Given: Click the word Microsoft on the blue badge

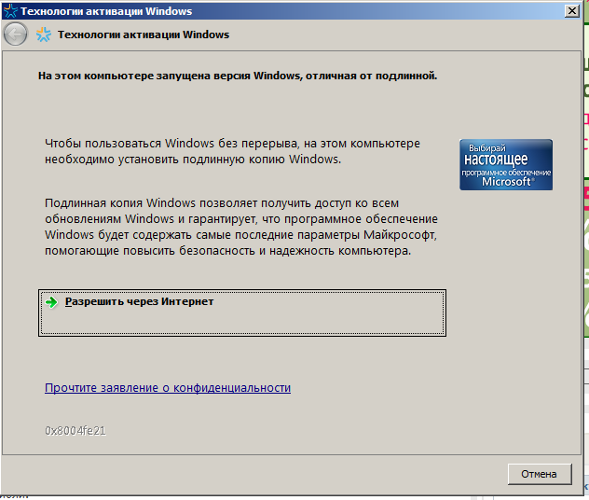Looking at the screenshot, I should tap(506, 183).
